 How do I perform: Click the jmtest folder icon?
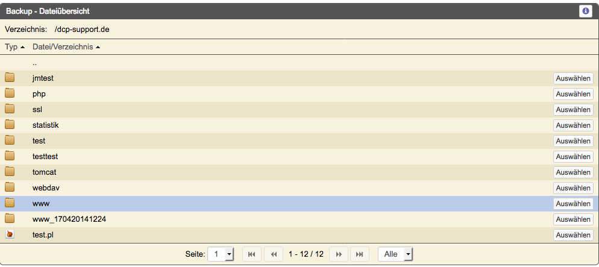(x=10, y=78)
